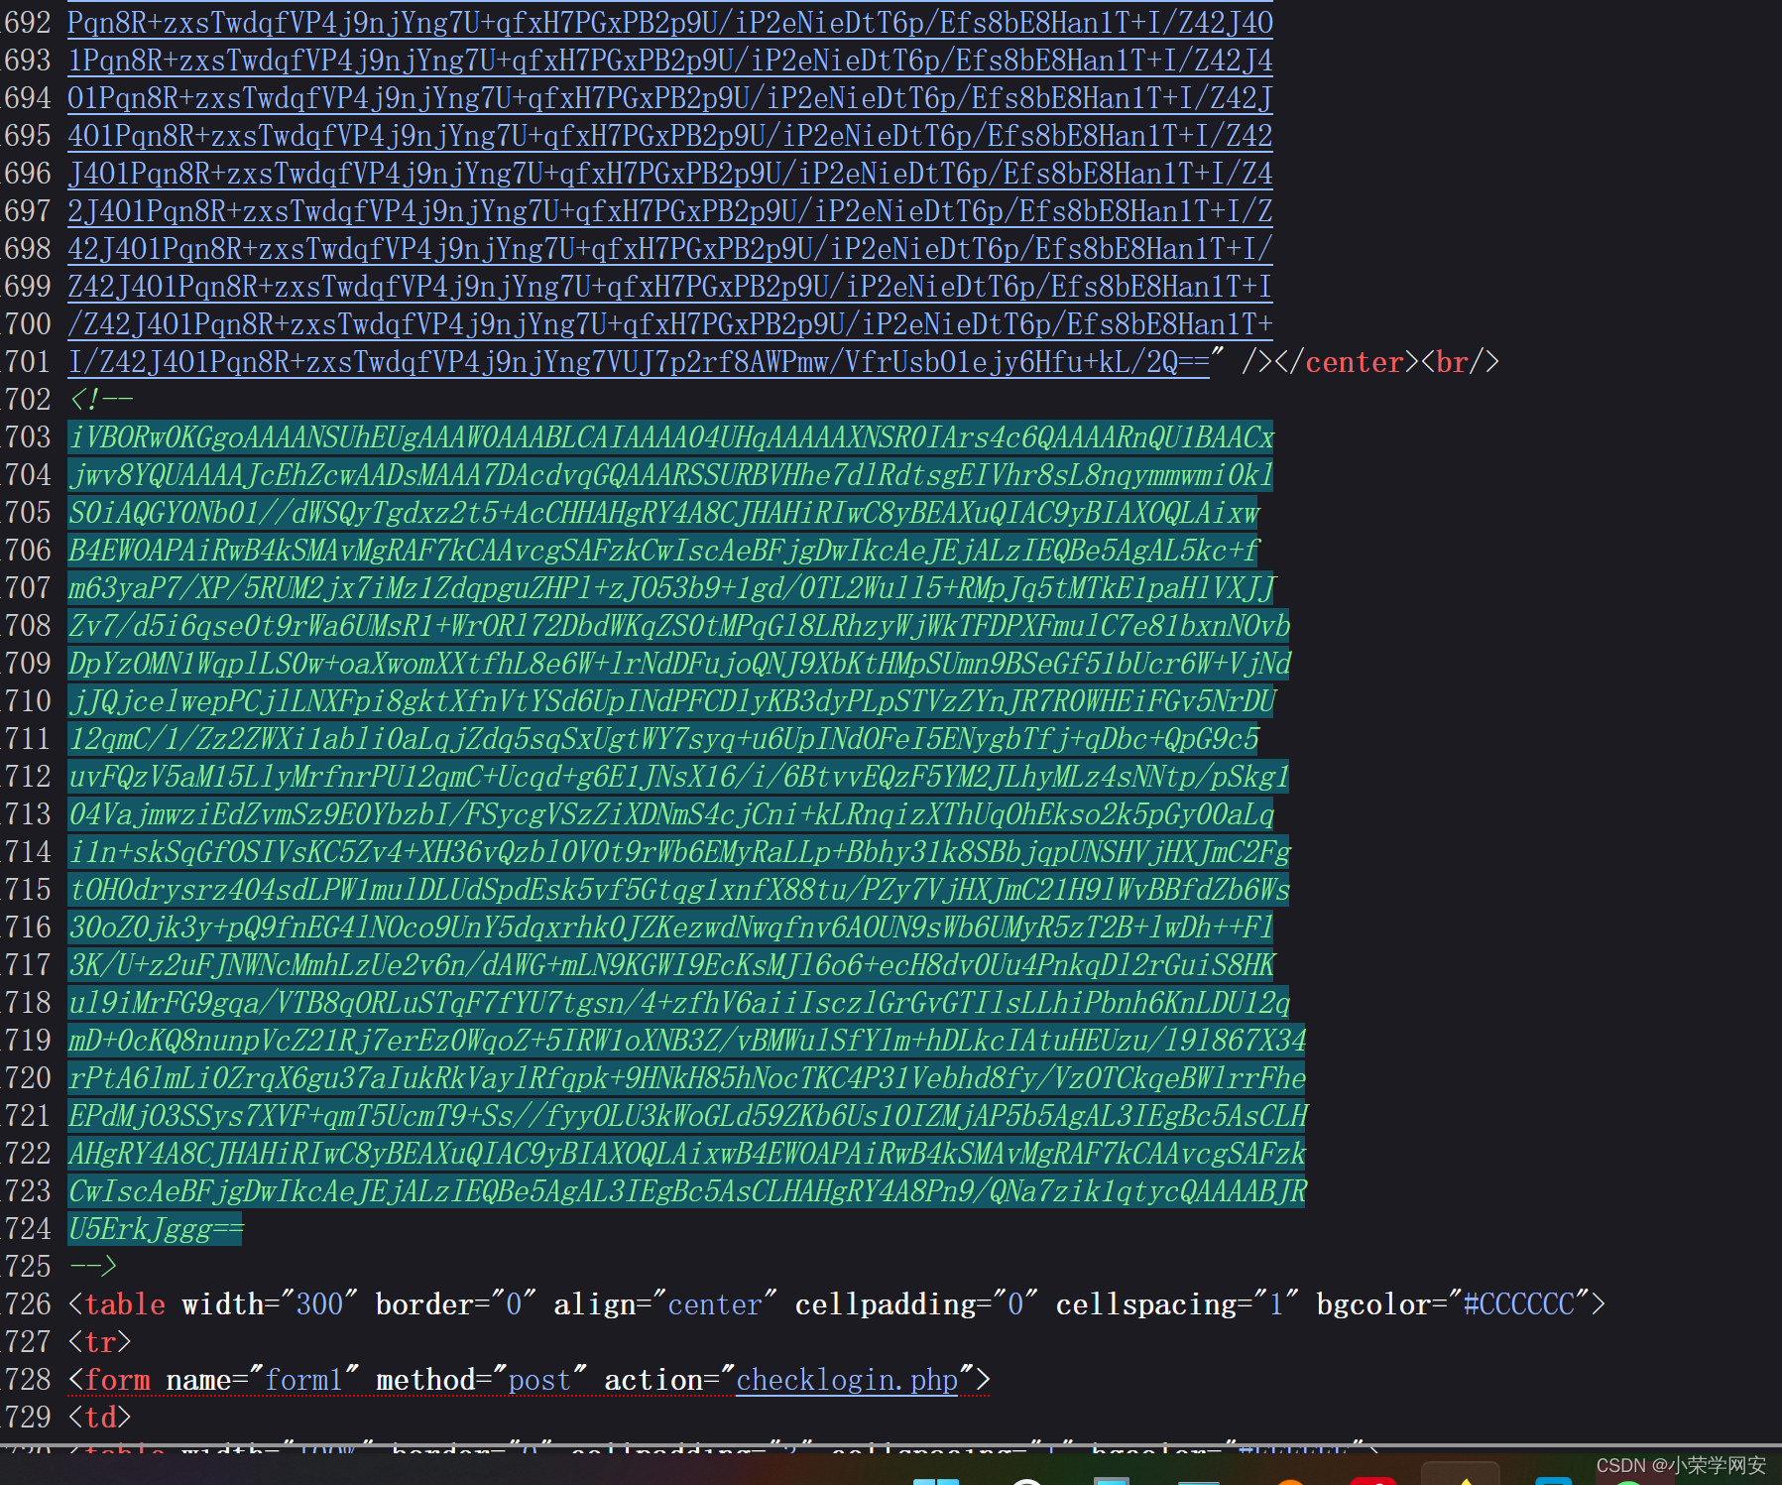1782x1485 pixels.
Task: Click link text on line 692
Action: tap(670, 22)
